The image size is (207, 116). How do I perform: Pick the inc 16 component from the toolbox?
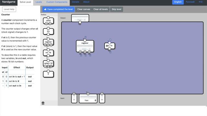[48, 53]
